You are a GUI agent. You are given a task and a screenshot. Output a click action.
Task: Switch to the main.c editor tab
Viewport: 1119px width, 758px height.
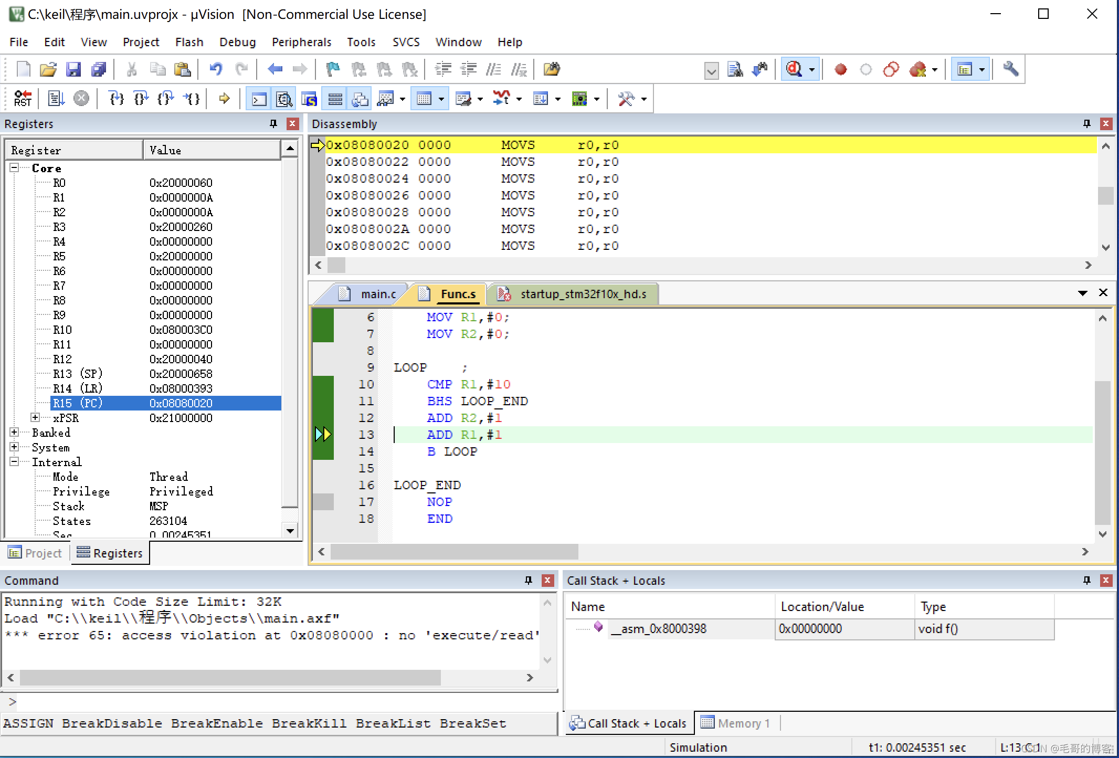pyautogui.click(x=377, y=294)
